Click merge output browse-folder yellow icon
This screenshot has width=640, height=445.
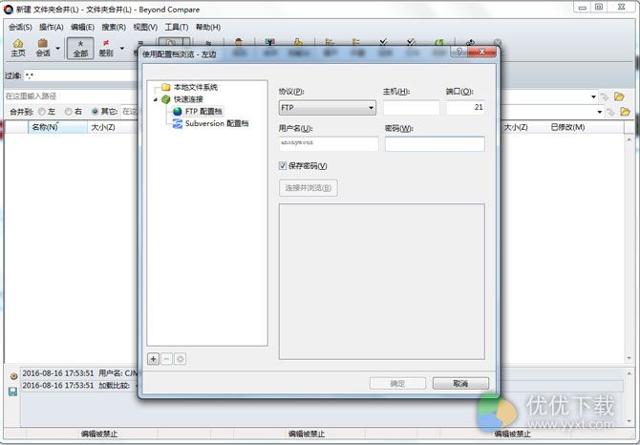click(x=625, y=112)
